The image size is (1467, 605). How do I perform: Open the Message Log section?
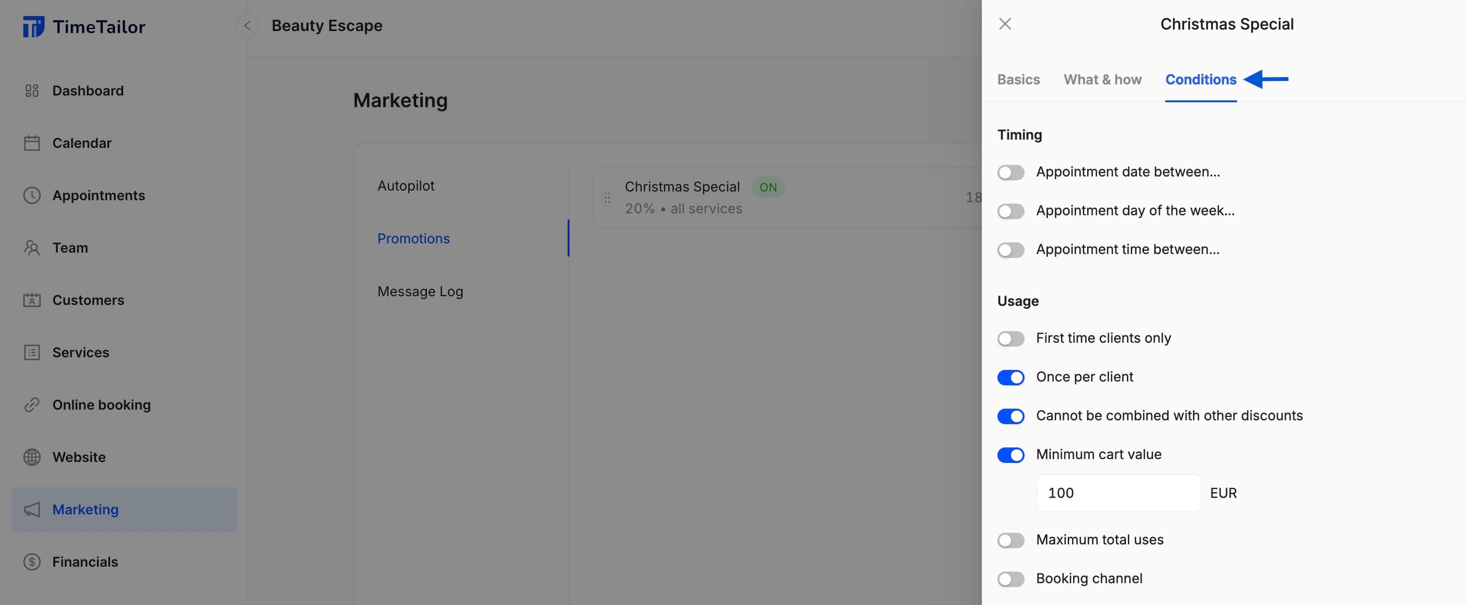(420, 291)
